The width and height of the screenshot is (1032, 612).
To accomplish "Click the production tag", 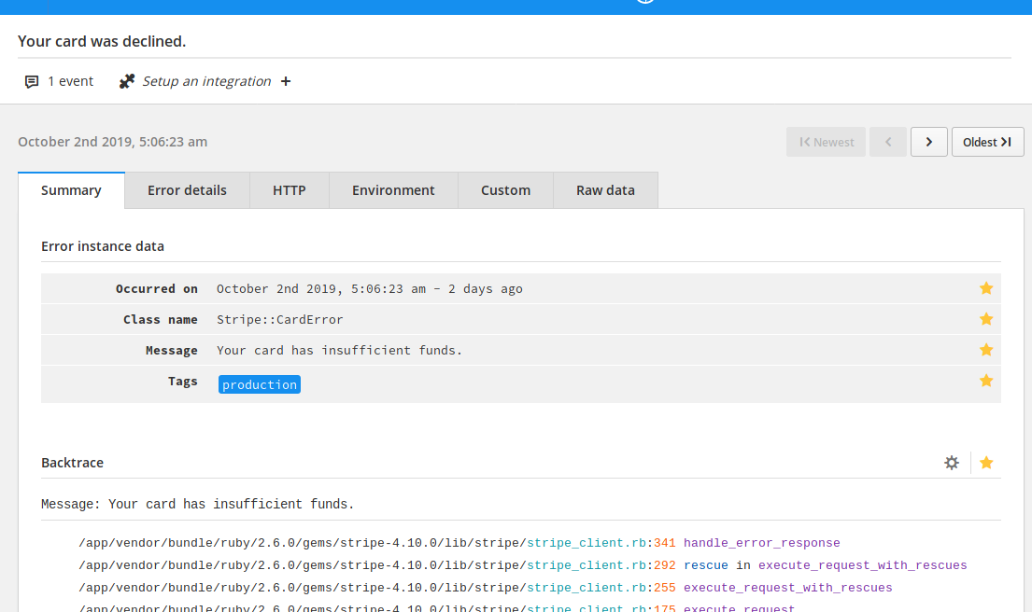I will coord(260,384).
